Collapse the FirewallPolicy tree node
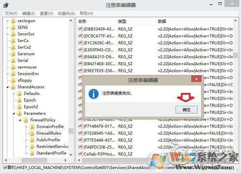Image resolution: width=242 pixels, height=174 pixels. 20,120
